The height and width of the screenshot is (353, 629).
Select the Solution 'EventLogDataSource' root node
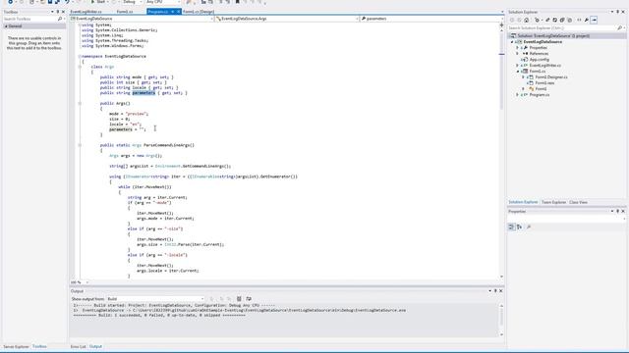(x=553, y=35)
